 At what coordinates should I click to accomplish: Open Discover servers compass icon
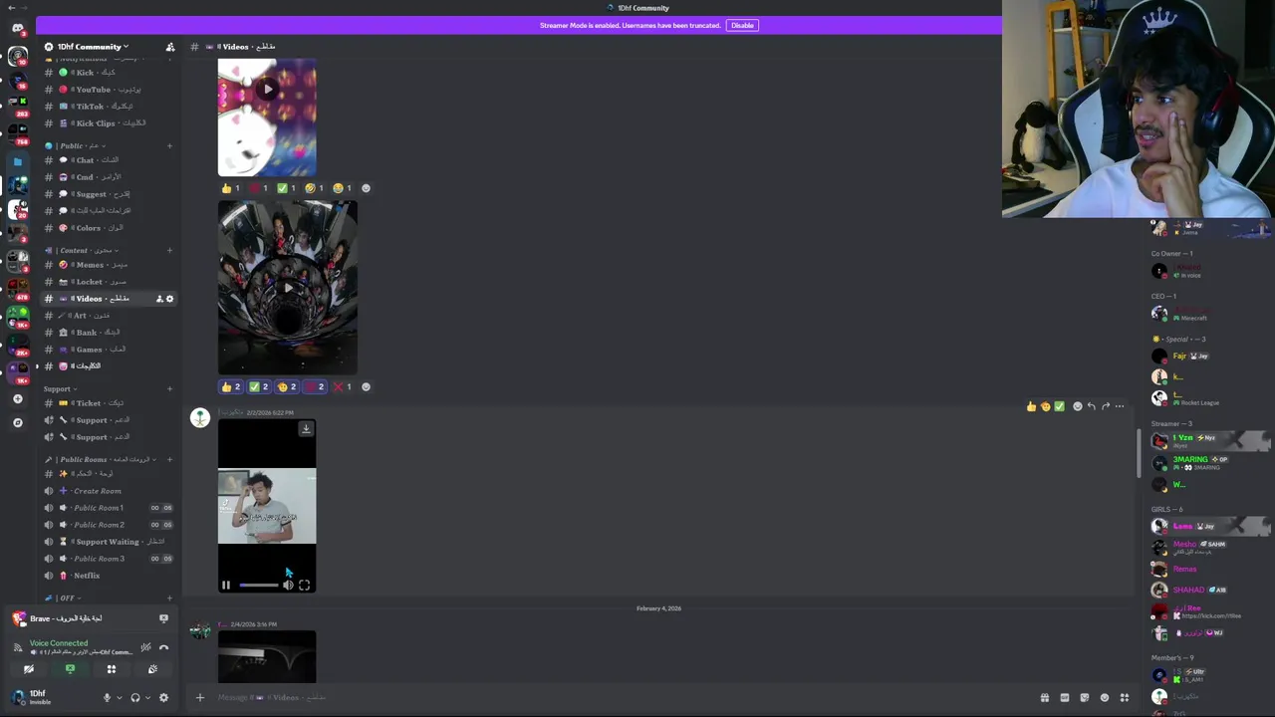click(17, 422)
